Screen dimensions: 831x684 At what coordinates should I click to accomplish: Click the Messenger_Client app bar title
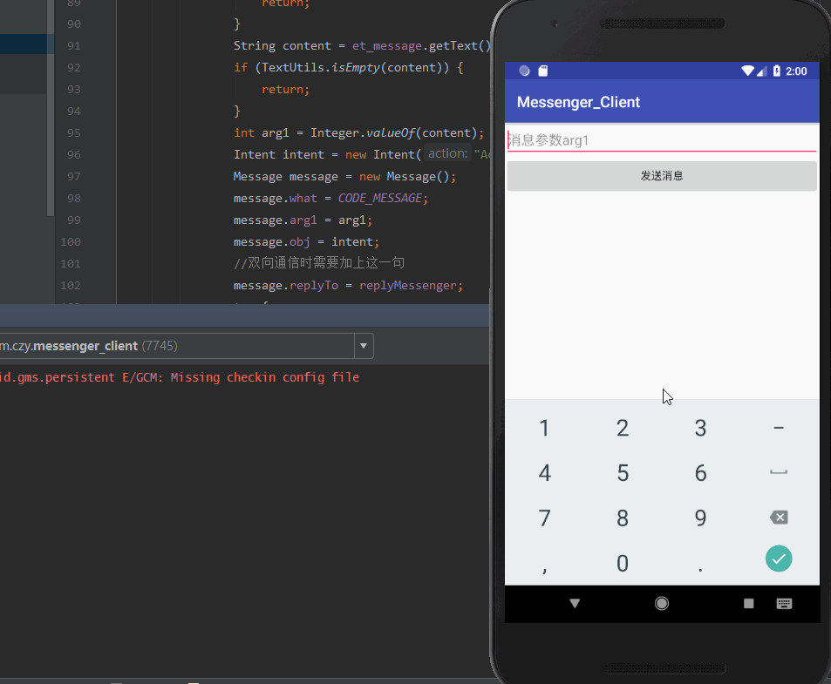coord(578,102)
